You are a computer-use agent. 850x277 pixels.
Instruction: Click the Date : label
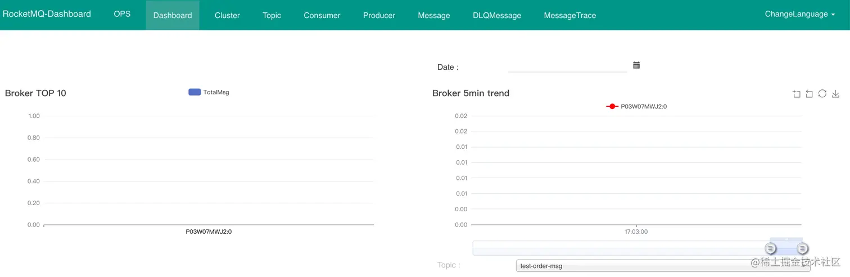pos(448,67)
